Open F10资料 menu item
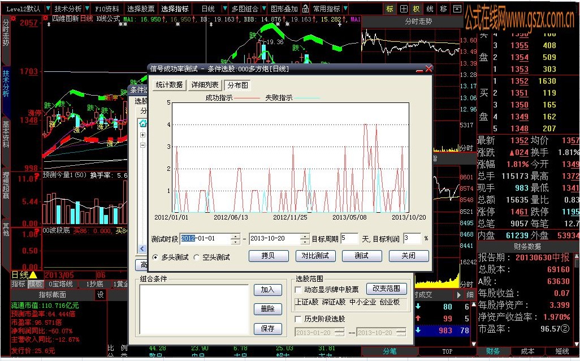This screenshot has width=580, height=361. point(107,9)
